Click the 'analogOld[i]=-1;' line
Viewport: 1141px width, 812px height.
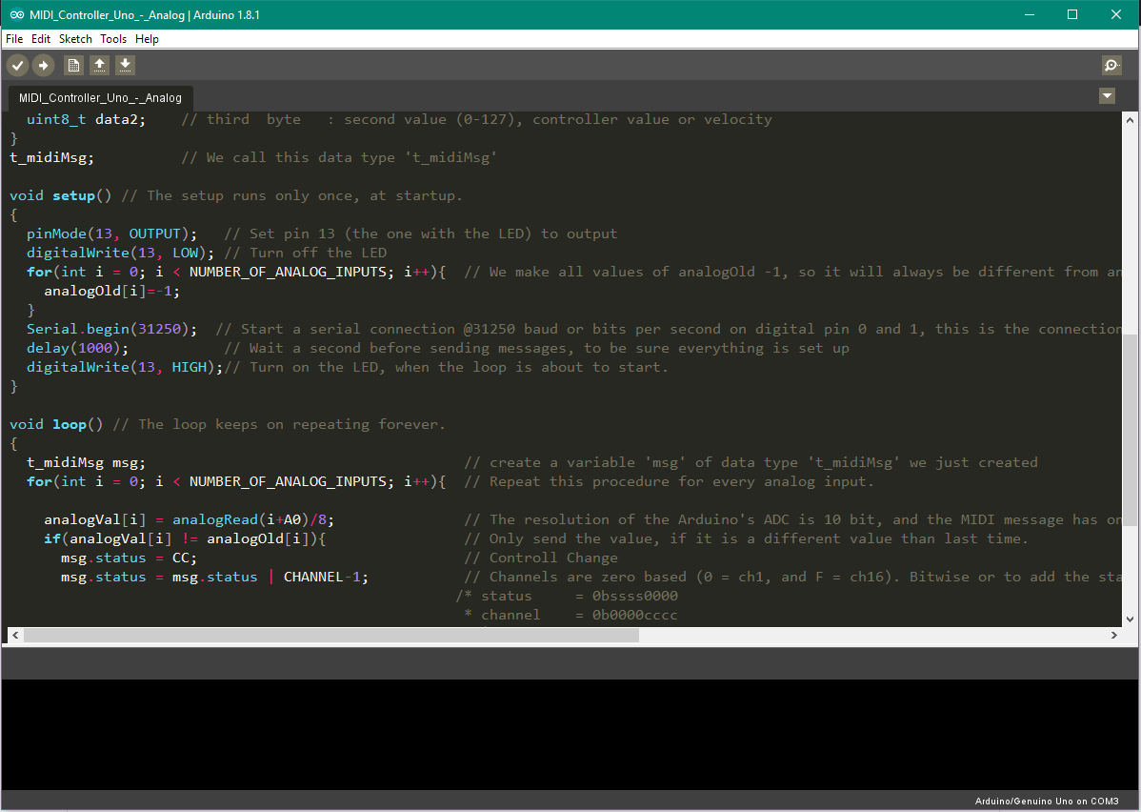coord(112,291)
